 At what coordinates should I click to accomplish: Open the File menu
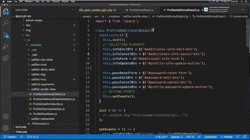coord(16,2)
